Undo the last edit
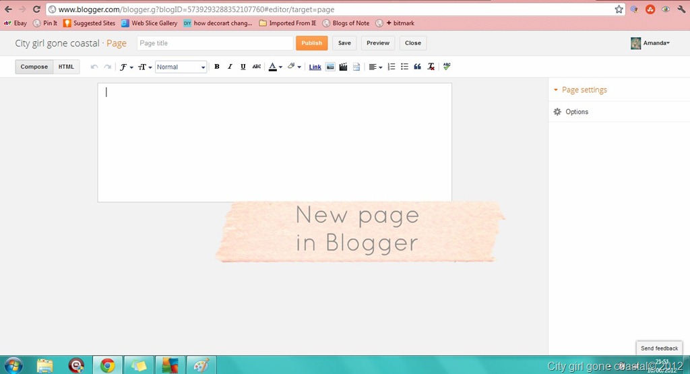690x374 pixels. pyautogui.click(x=94, y=67)
